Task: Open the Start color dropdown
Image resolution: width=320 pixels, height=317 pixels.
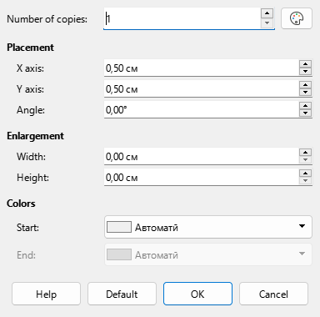Action: coord(208,227)
